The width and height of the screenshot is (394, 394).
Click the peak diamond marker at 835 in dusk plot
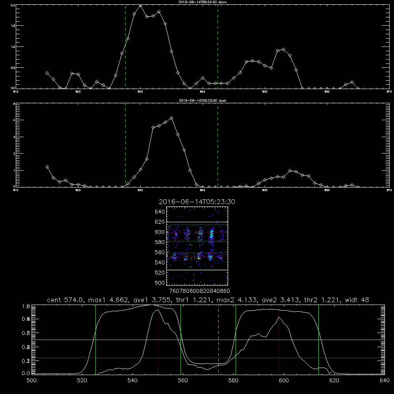pyautogui.click(x=172, y=118)
